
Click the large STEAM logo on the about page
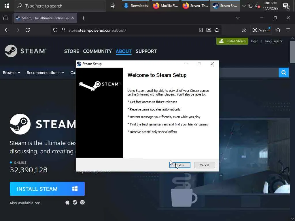point(43,124)
